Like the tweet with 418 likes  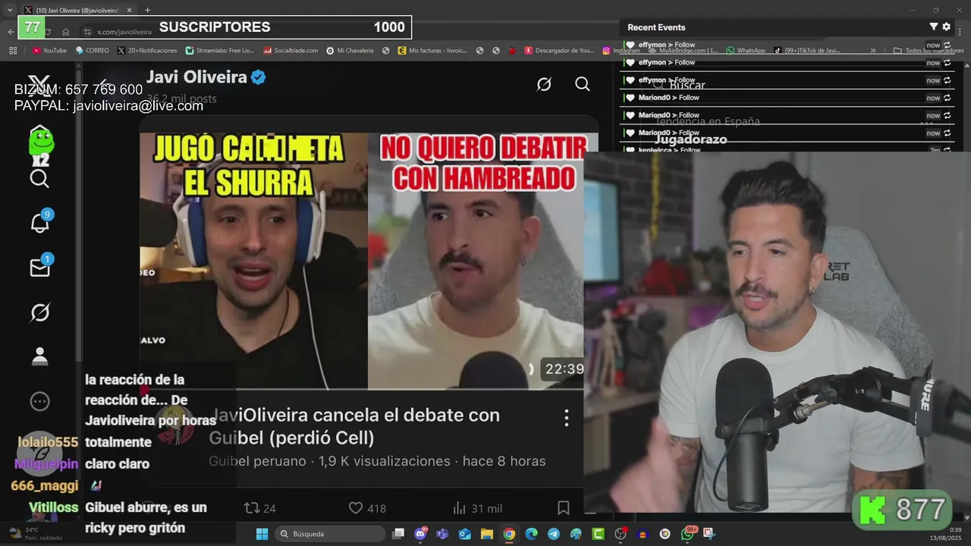[367, 508]
